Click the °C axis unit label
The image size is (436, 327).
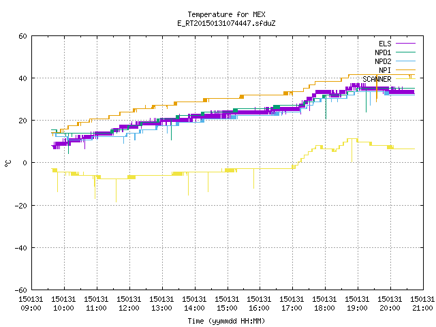pos(7,163)
